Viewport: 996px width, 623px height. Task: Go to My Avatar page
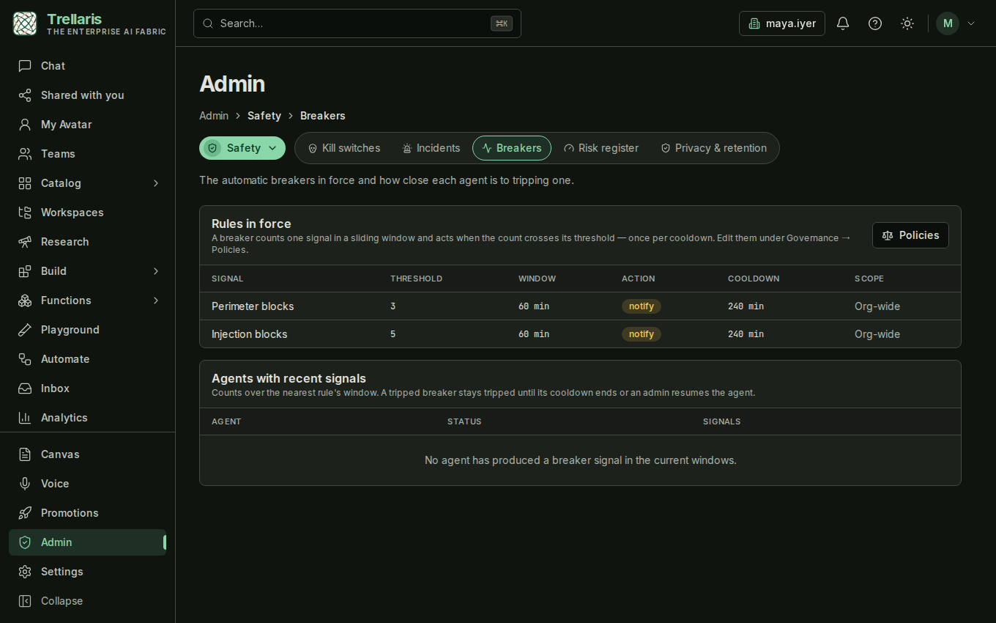tap(87, 125)
